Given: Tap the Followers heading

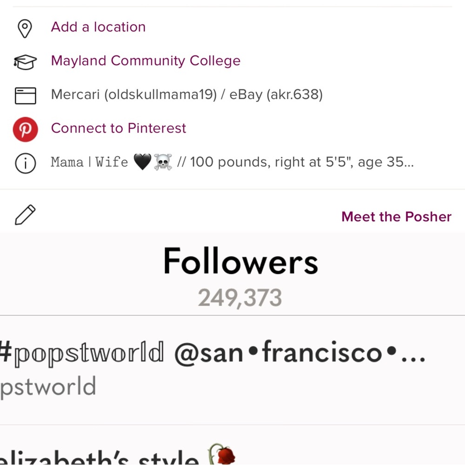Looking at the screenshot, I should point(240,262).
